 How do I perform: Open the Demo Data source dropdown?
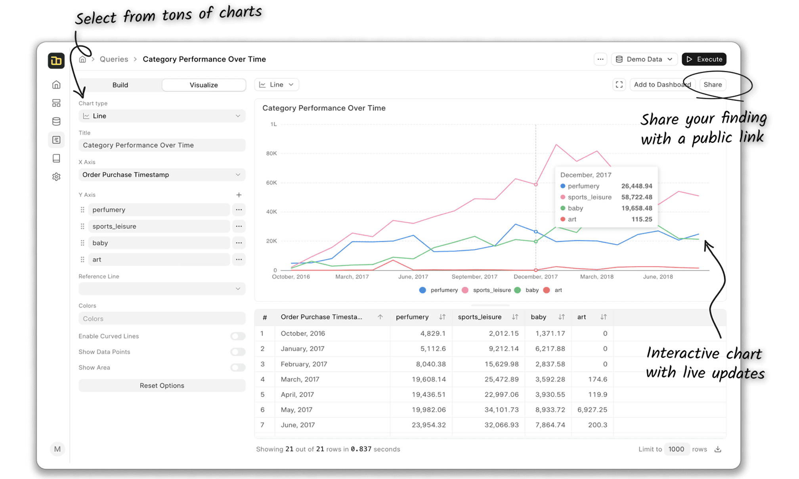pos(644,59)
